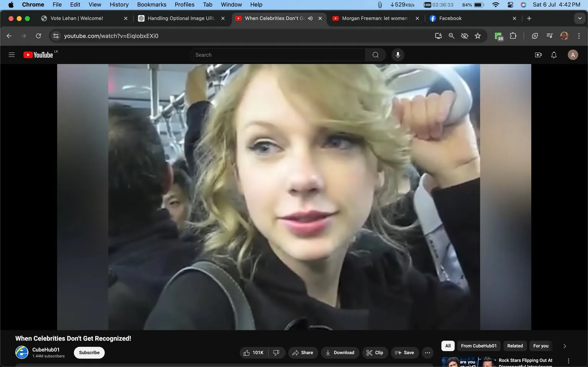Start a voice search on YouTube
Viewport: 588px width, 367px height.
point(398,55)
